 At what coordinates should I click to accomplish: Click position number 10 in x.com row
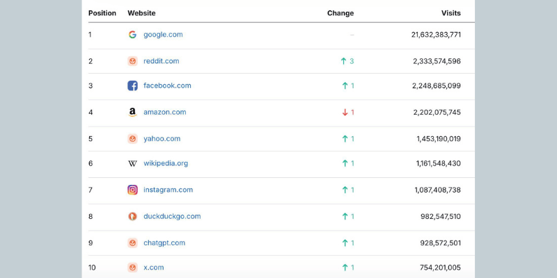92,268
